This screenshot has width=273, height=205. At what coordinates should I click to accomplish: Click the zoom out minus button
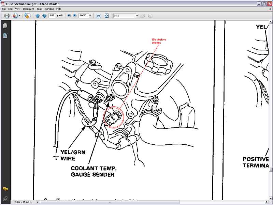coord(69,16)
